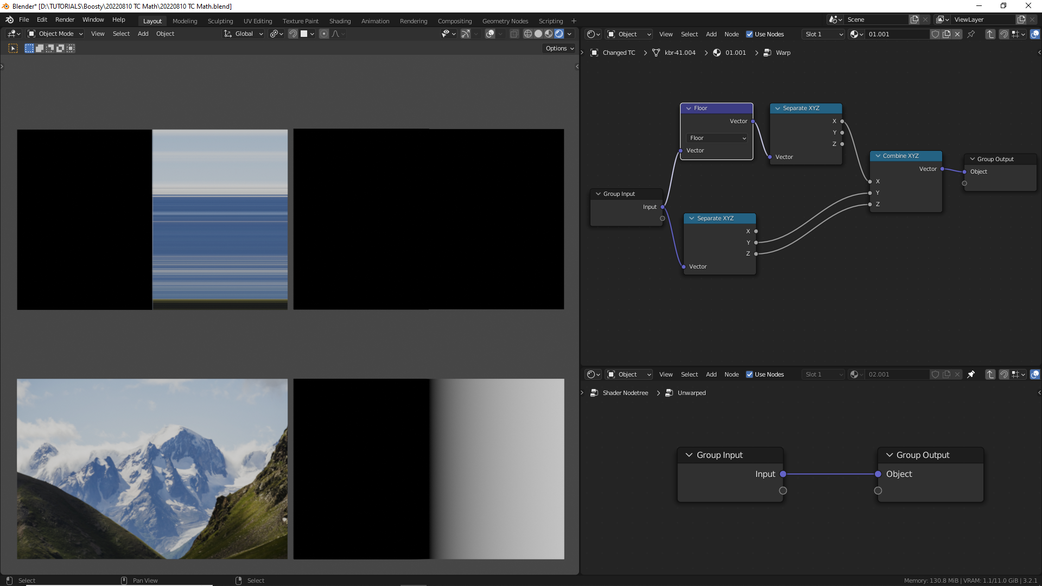Expand the Group Input node in Unwarped
The width and height of the screenshot is (1042, 586).
click(x=689, y=454)
